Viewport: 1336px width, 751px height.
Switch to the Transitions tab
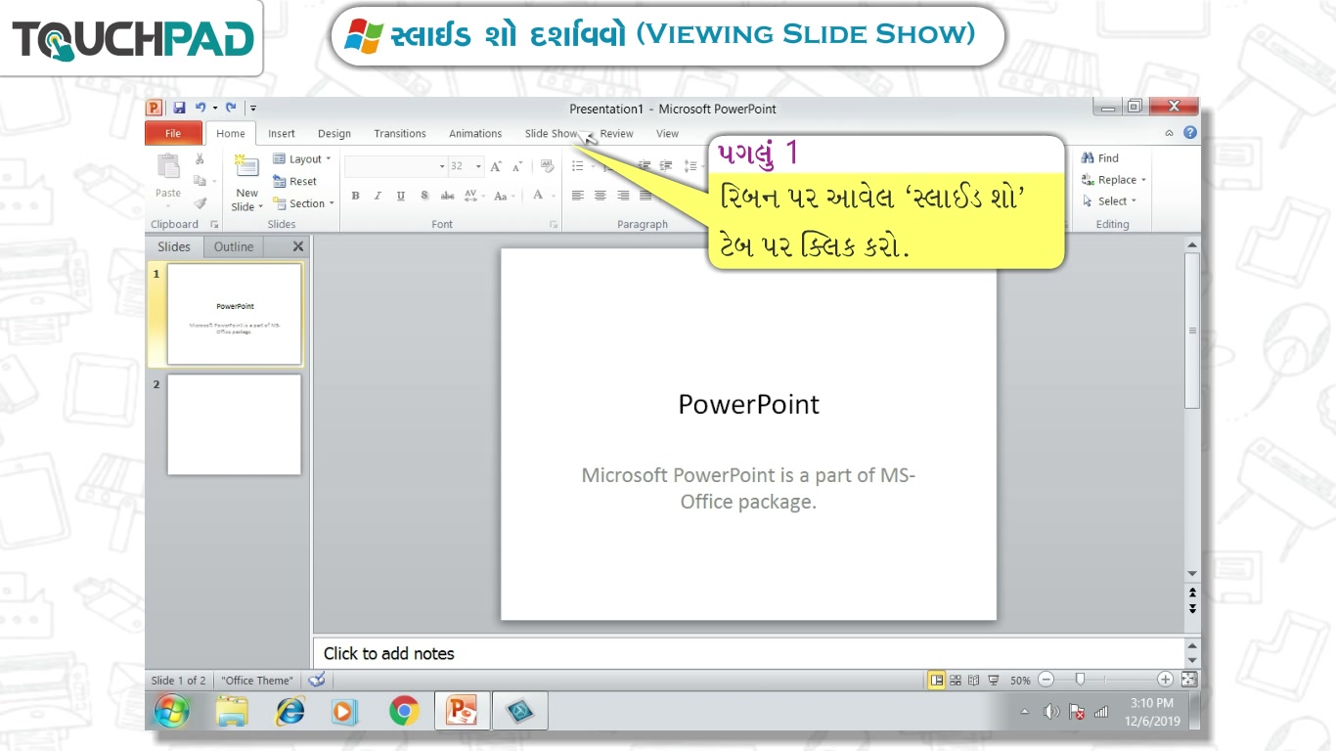[400, 133]
